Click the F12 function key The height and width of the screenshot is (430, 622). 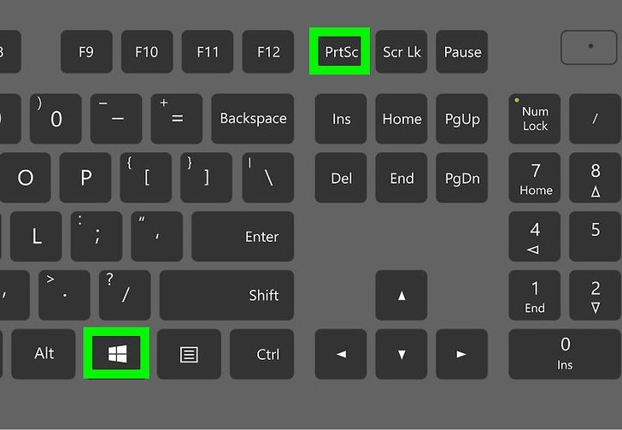[x=268, y=51]
